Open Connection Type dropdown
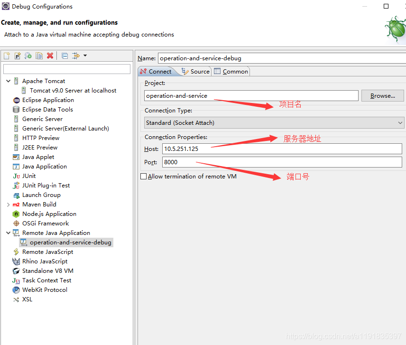The image size is (406, 345). click(274, 123)
